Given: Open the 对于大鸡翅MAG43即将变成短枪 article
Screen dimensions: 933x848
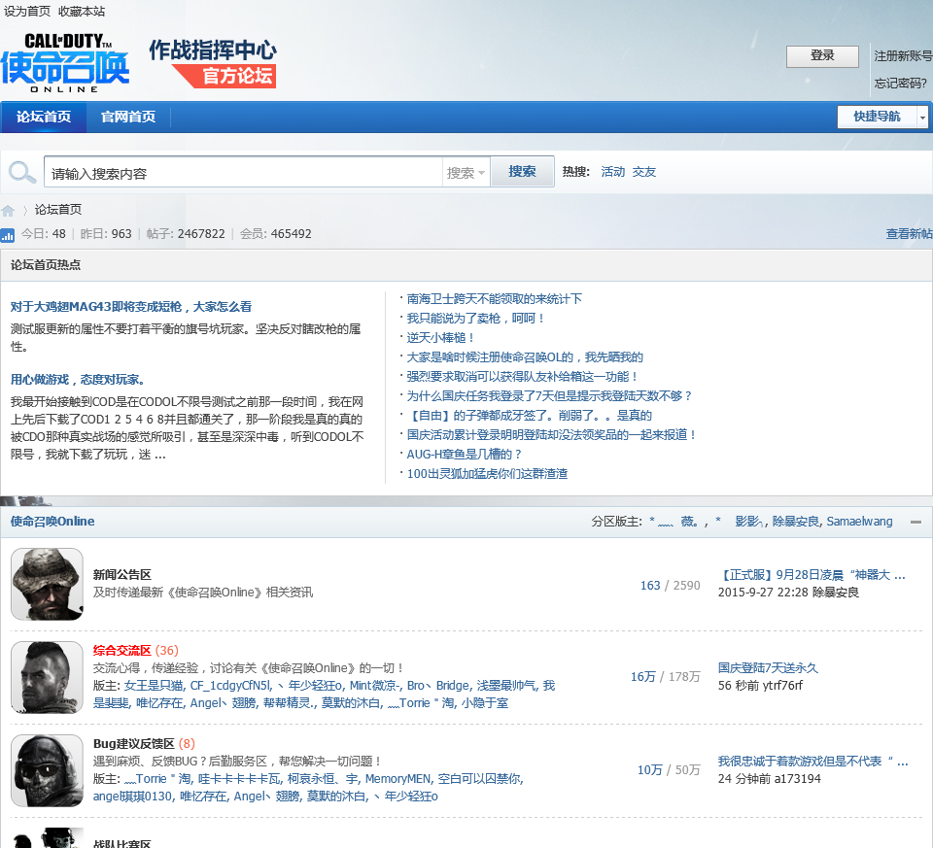Looking at the screenshot, I should coord(131,306).
